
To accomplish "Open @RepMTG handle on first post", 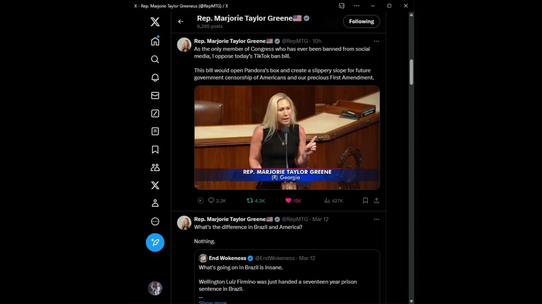I will click(295, 41).
